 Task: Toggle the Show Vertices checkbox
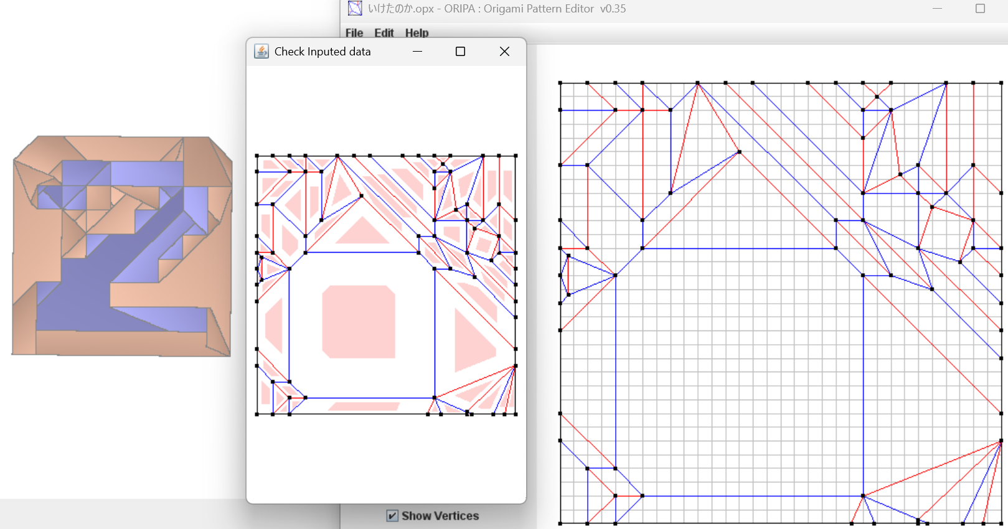(392, 516)
